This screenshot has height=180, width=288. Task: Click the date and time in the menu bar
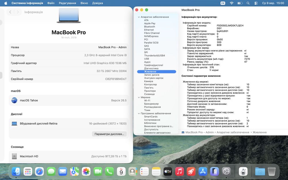[273, 3]
